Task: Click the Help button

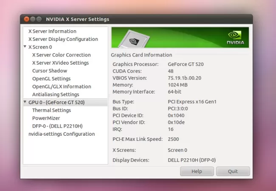Action: 197,171
